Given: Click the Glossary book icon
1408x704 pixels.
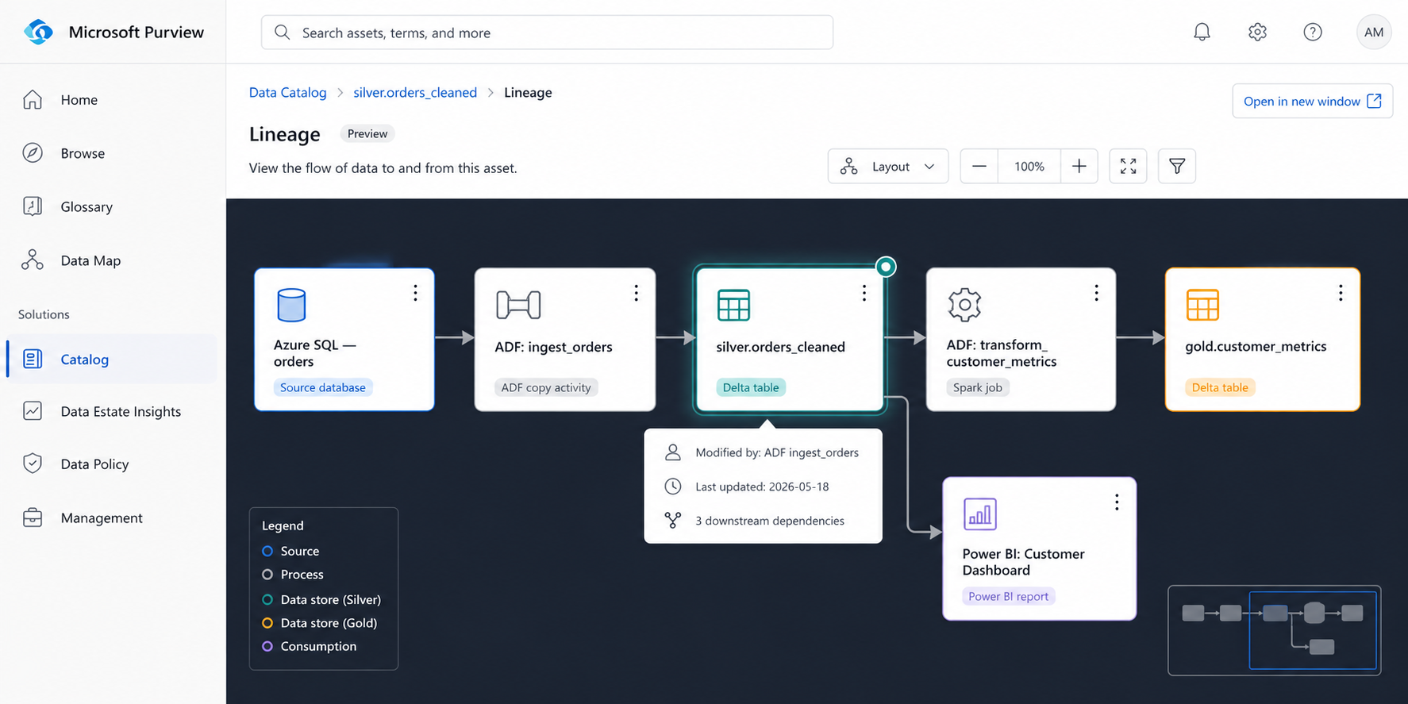Looking at the screenshot, I should pos(33,206).
